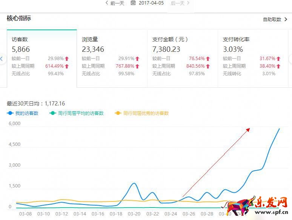Click the red up arrow beside 767.88%
The height and width of the screenshot is (220, 292).
[x=137, y=66]
